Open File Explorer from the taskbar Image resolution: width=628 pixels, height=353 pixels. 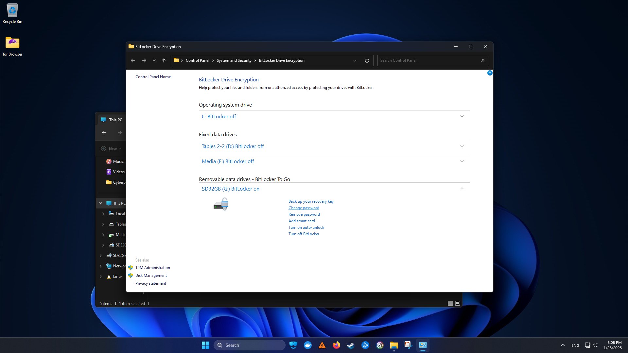(x=394, y=345)
